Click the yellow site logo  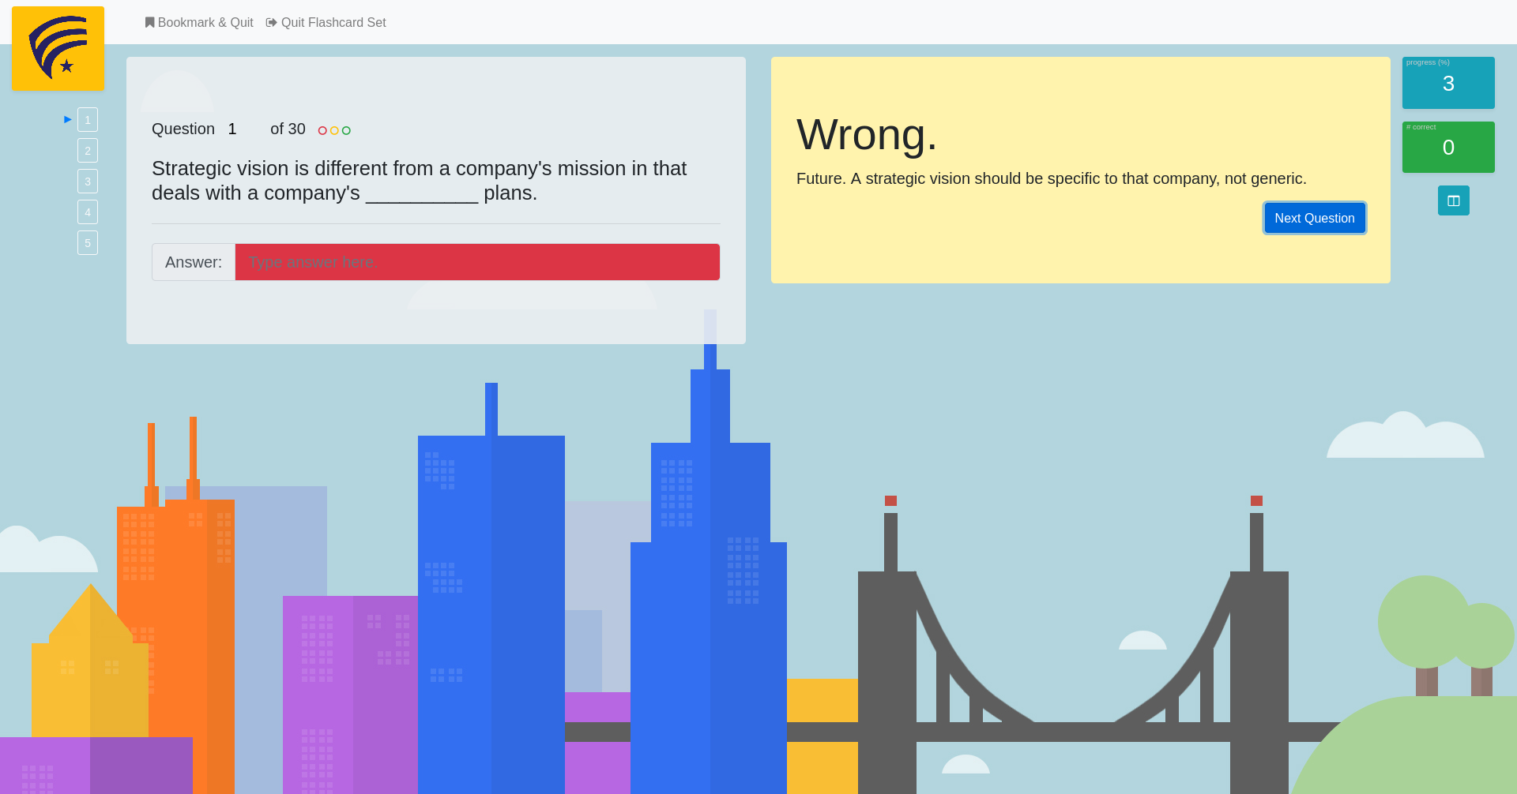click(58, 49)
